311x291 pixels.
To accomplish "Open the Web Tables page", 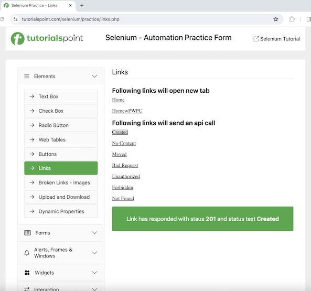I will pyautogui.click(x=61, y=139).
